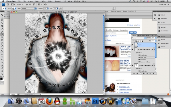Click the email address input field

tap(116, 33)
